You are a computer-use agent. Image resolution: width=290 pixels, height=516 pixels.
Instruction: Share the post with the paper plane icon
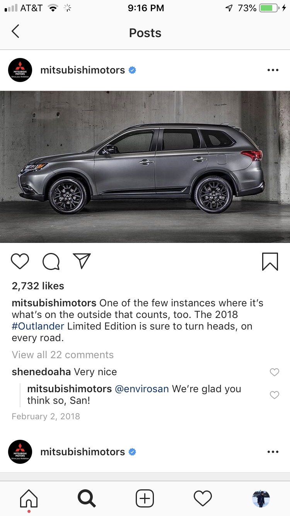point(82,261)
